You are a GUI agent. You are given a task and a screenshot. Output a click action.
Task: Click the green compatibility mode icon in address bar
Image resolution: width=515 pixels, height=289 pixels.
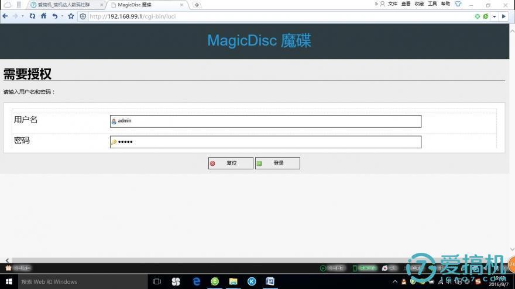click(485, 16)
